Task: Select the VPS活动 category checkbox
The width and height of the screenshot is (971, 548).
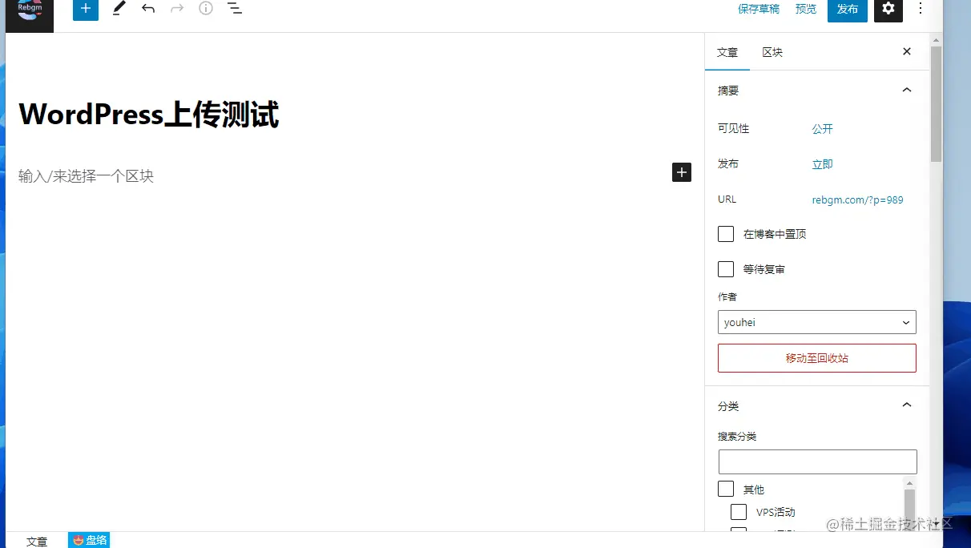Action: 738,511
